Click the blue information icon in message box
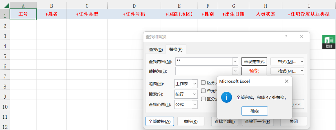This screenshot has height=130, width=336. pyautogui.click(x=226, y=97)
